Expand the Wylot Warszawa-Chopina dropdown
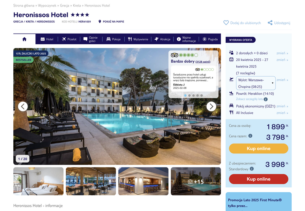 pyautogui.click(x=256, y=83)
